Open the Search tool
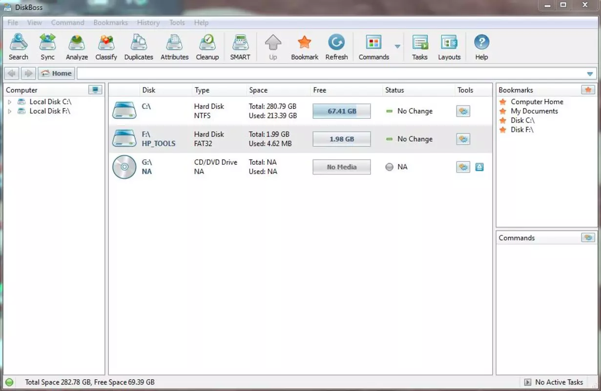This screenshot has height=391, width=601. point(19,47)
